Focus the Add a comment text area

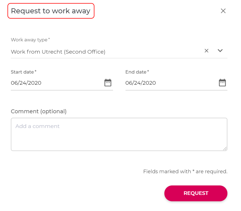click(119, 134)
